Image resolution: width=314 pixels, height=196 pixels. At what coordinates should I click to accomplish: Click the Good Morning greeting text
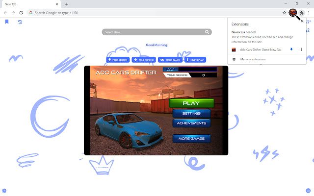coord(157,45)
